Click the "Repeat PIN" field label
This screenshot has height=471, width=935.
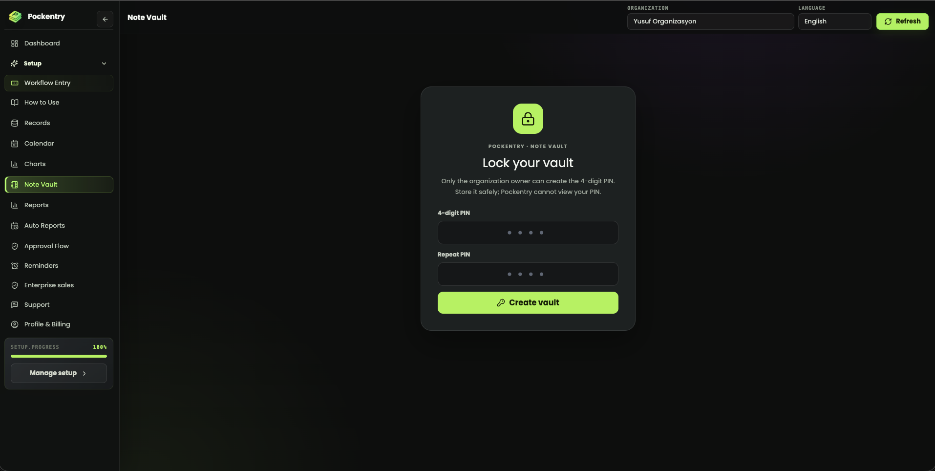point(454,255)
